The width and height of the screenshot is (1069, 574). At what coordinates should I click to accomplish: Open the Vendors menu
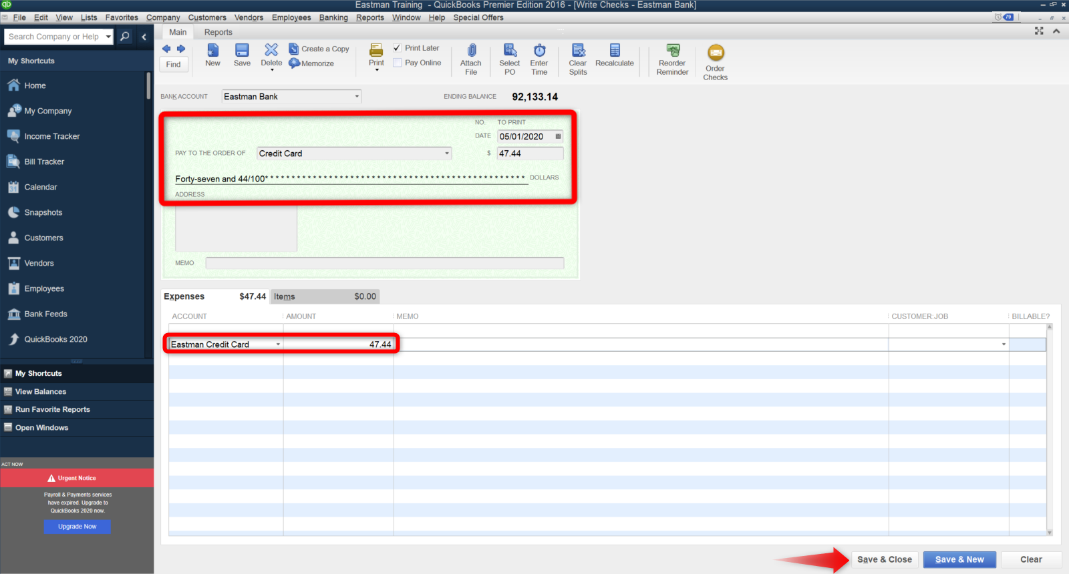pyautogui.click(x=249, y=17)
